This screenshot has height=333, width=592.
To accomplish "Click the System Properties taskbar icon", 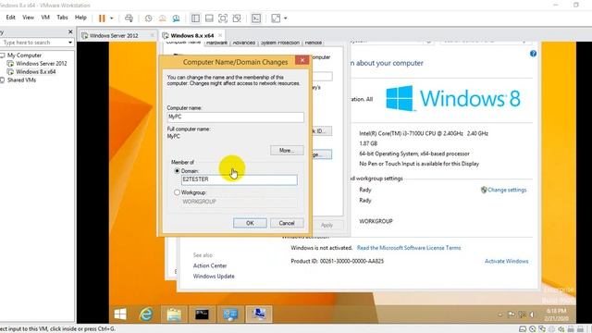I will (x=259, y=314).
